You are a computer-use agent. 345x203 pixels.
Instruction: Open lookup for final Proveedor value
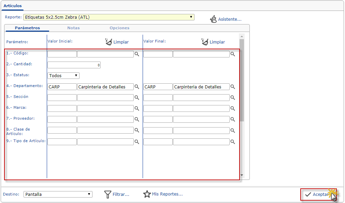tap(233, 119)
